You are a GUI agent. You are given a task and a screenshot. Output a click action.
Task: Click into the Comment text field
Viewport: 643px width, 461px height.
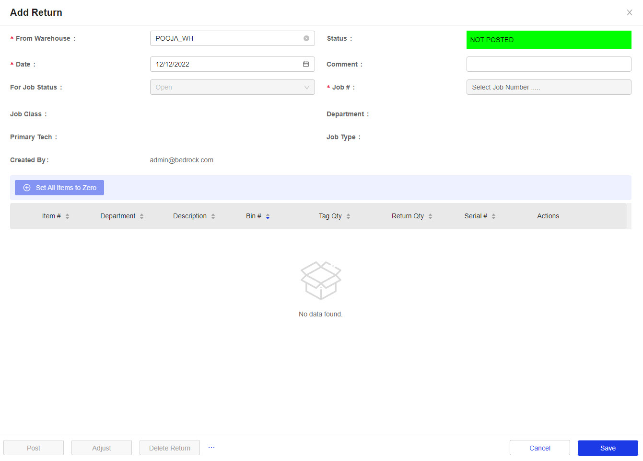point(548,64)
